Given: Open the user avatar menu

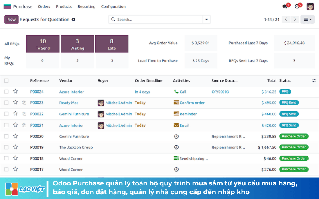Looking at the screenshot, I should [310, 6].
